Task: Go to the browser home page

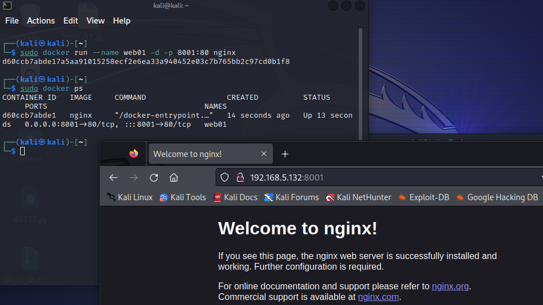Action: tap(174, 177)
